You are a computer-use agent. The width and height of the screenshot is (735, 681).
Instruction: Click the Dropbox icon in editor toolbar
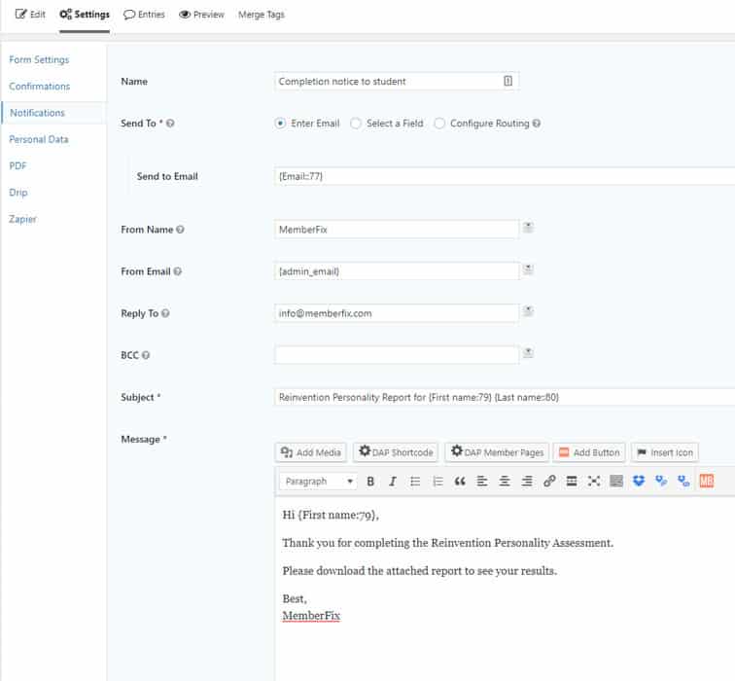click(639, 482)
